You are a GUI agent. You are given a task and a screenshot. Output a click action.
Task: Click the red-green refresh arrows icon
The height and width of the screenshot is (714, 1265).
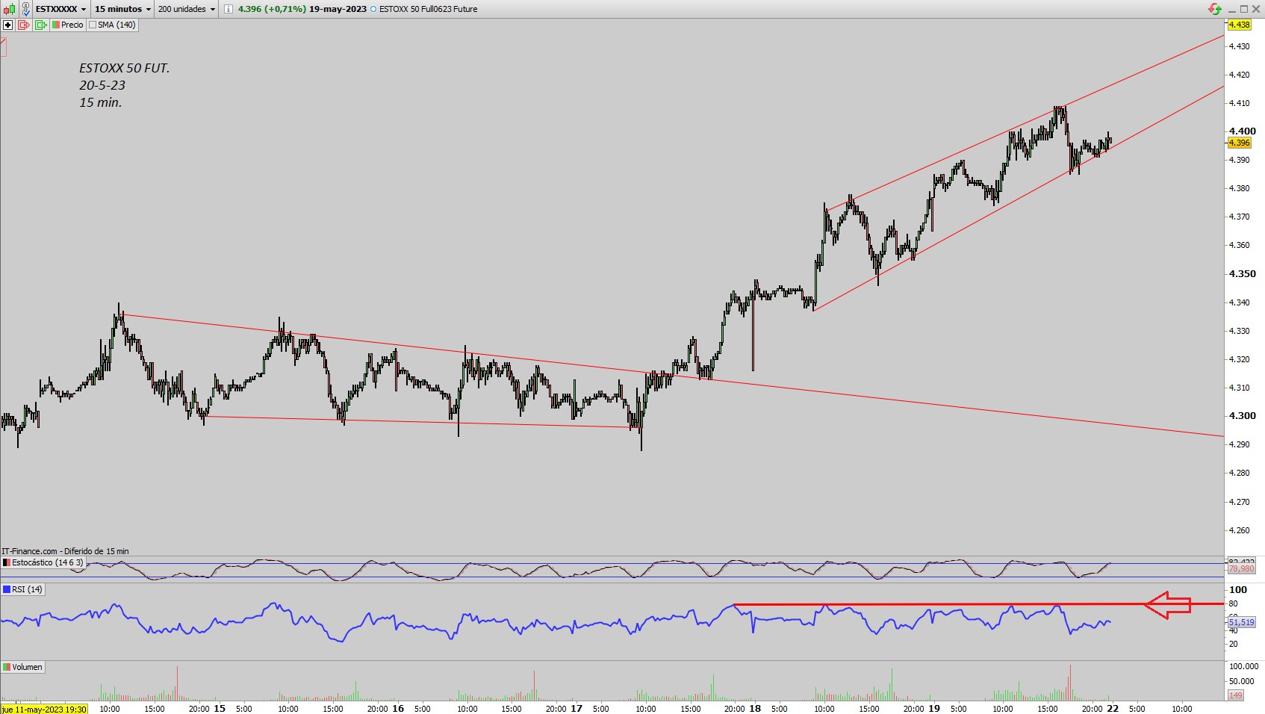pos(1216,9)
